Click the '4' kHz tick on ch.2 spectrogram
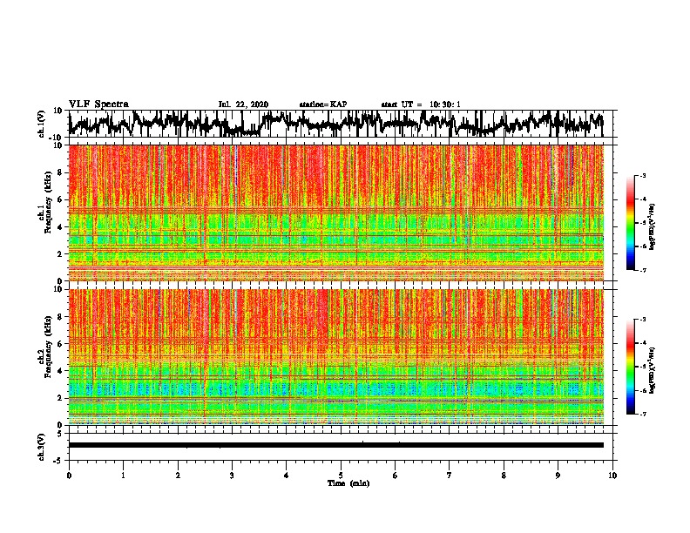 pos(60,371)
